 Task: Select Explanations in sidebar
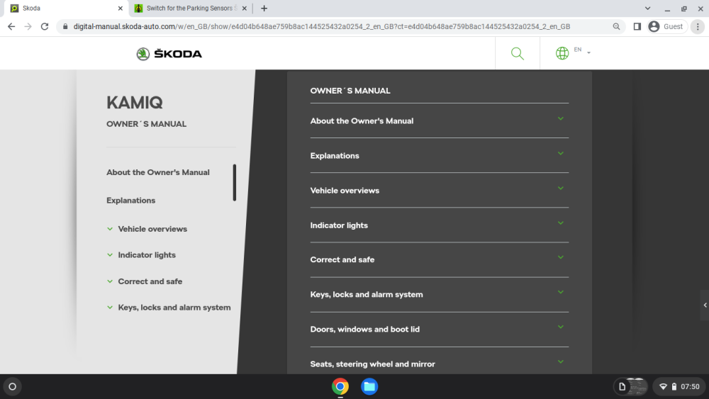pos(130,201)
